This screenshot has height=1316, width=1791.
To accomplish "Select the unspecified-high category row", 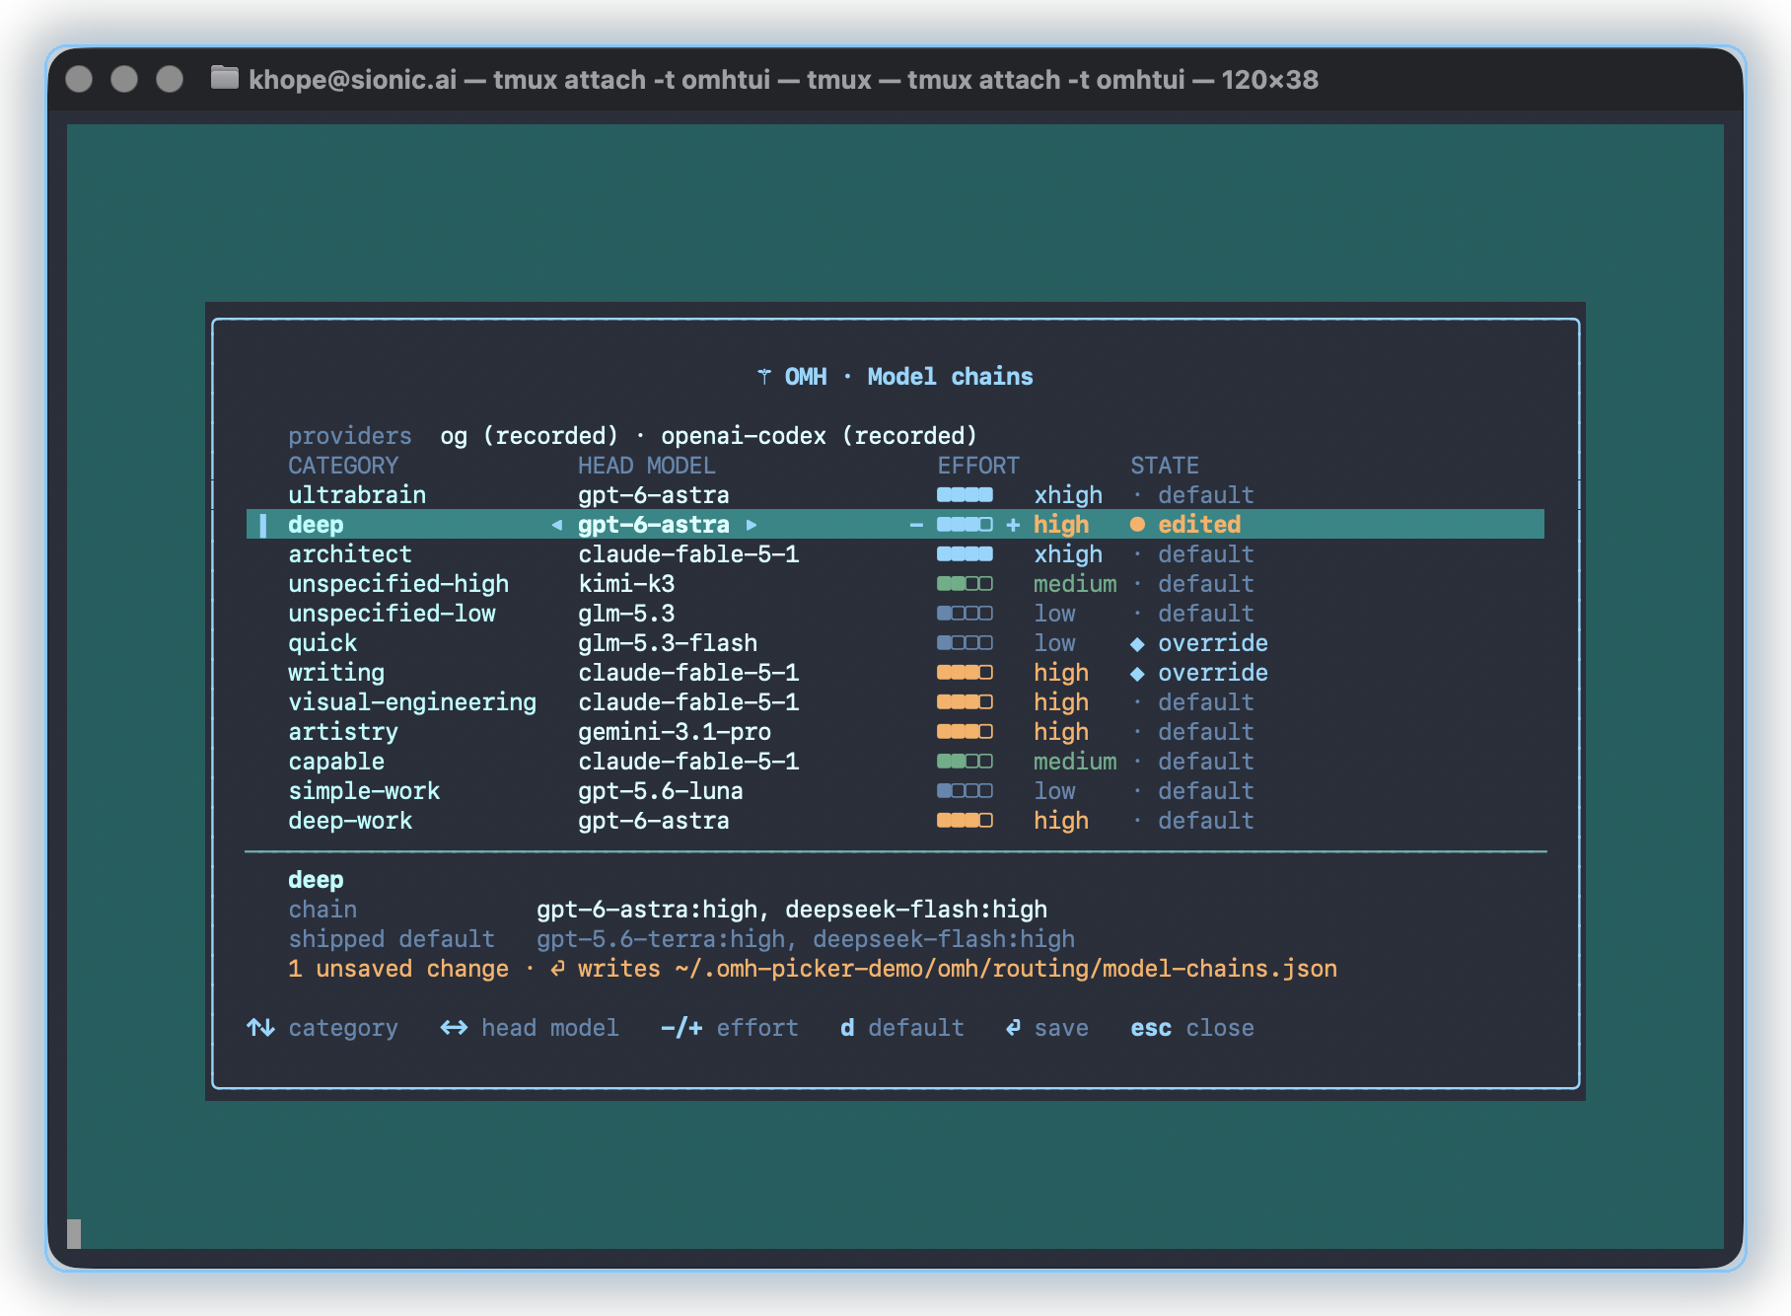I will (895, 584).
